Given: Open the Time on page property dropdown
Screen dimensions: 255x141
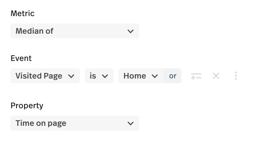Looking at the screenshot, I should [x=75, y=123].
